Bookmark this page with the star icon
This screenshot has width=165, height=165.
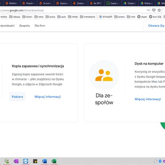pos(159,10)
